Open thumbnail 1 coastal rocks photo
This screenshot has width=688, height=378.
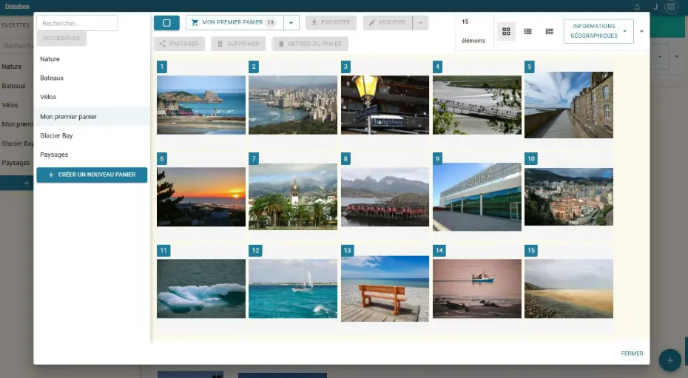tap(201, 105)
